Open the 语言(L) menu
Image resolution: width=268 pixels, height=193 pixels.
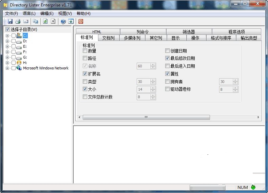click(x=29, y=14)
